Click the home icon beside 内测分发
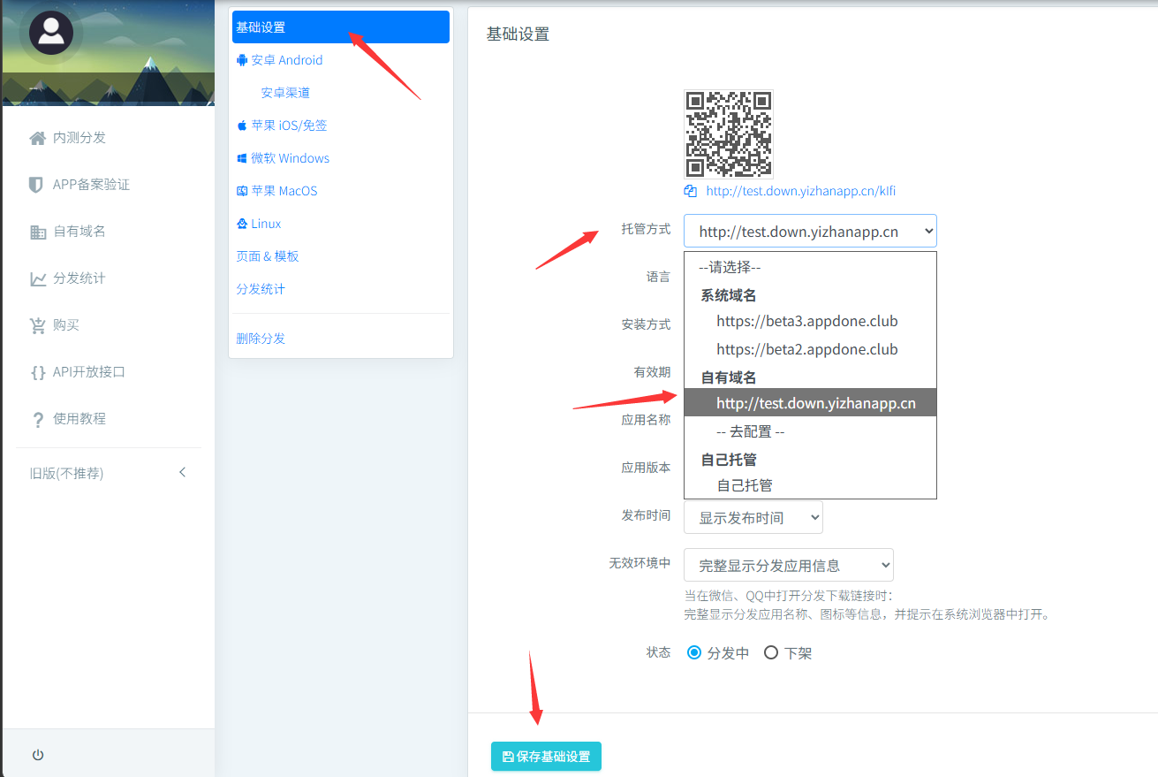 (x=37, y=138)
